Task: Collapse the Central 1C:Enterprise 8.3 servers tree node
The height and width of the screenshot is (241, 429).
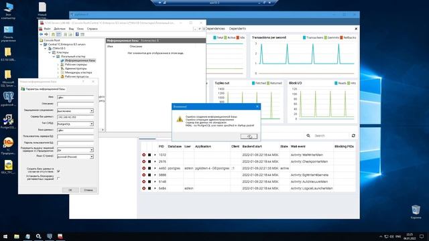Action: click(42, 44)
